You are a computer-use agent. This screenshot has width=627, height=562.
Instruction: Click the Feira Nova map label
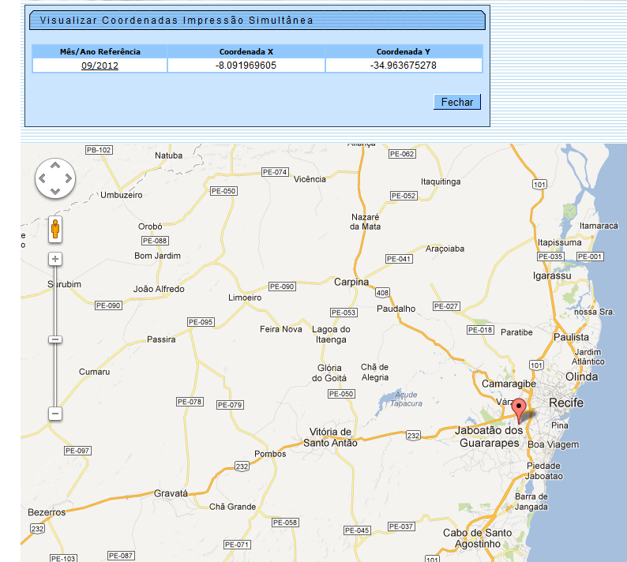[280, 329]
